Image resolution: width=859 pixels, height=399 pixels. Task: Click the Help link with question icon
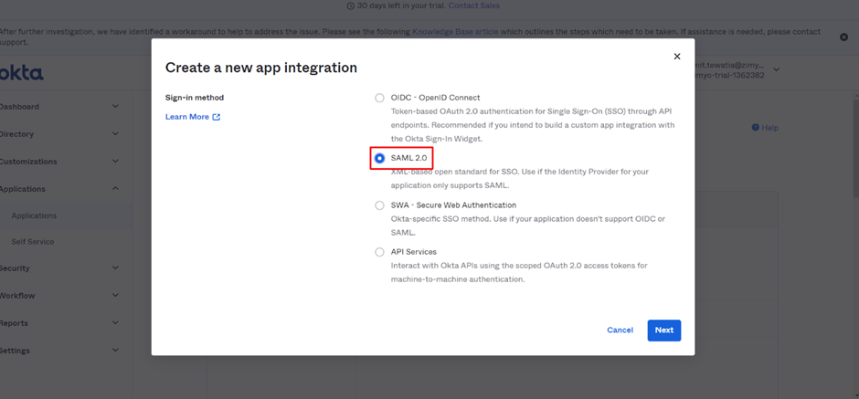tap(765, 128)
